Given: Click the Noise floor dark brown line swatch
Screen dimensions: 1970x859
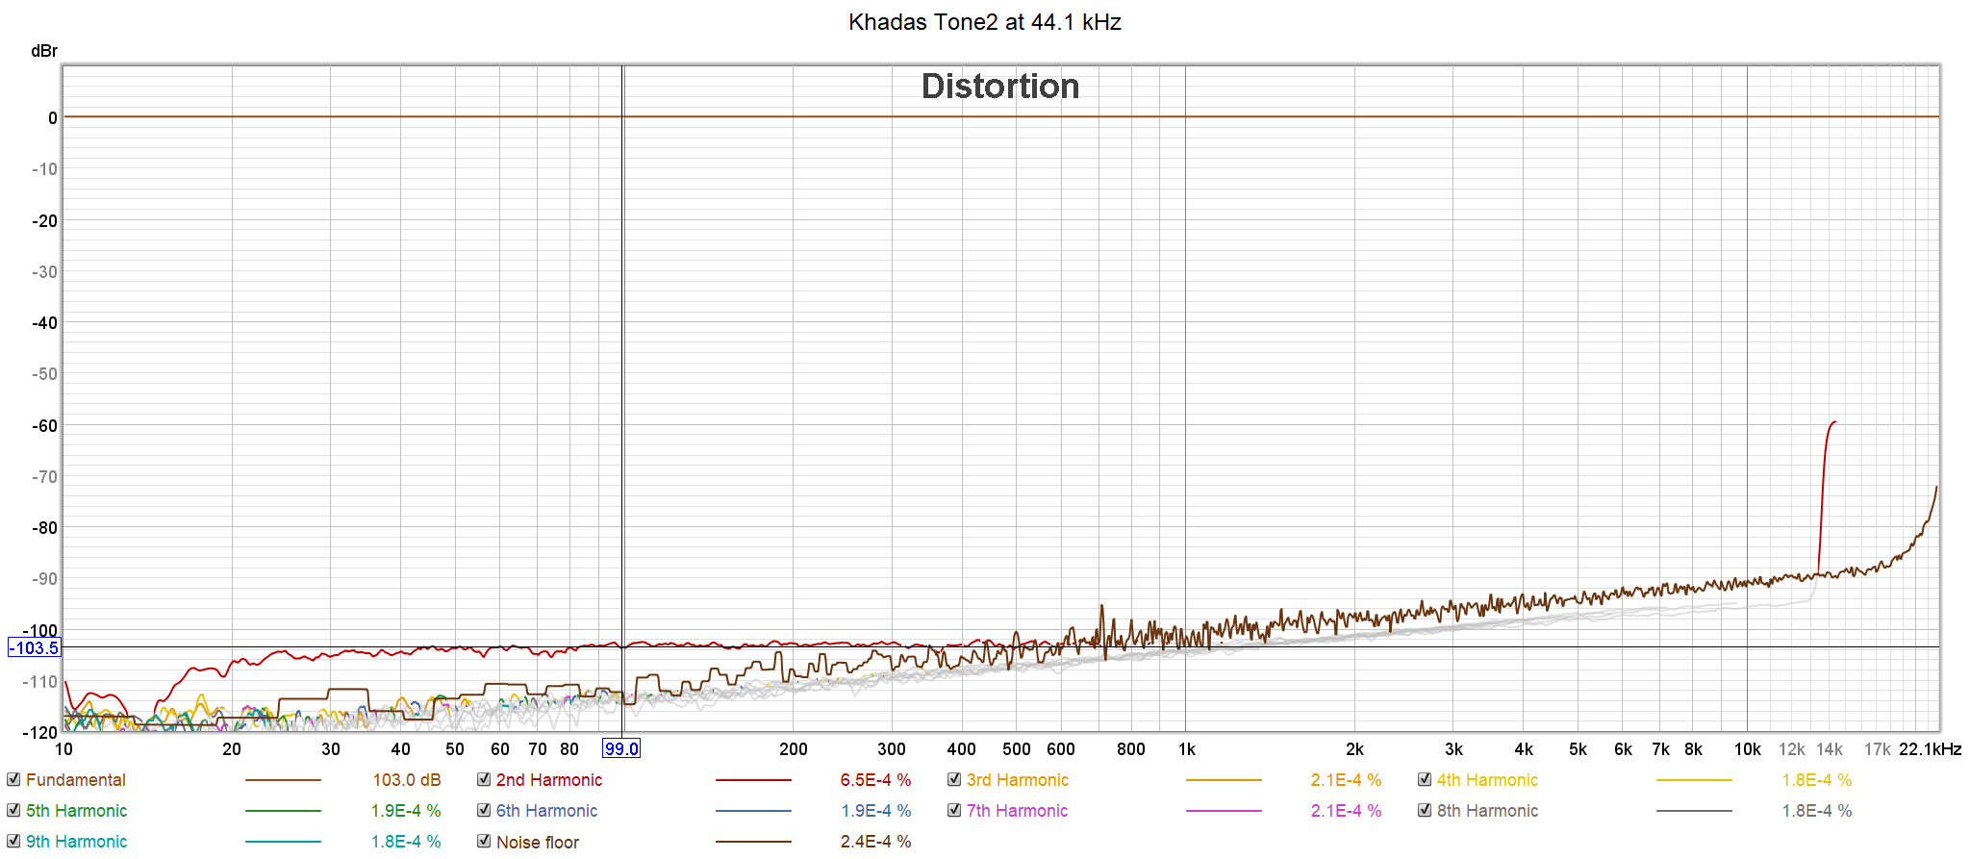Looking at the screenshot, I should [x=753, y=842].
